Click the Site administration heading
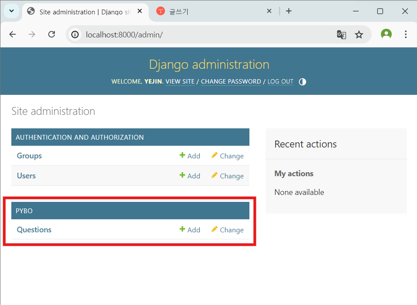The image size is (417, 305). [x=53, y=111]
